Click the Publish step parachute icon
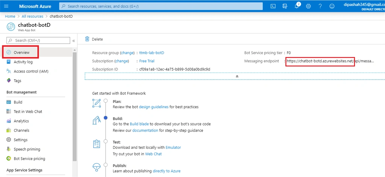 [x=97, y=167]
